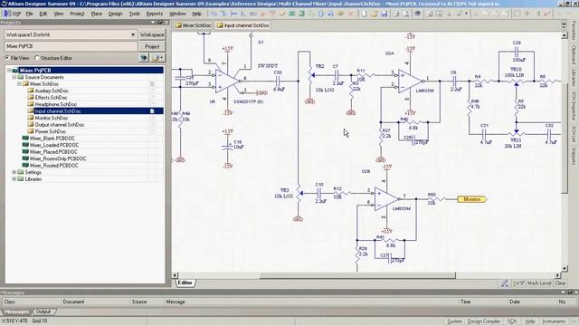The width and height of the screenshot is (579, 326).
Task: Click the Place Bus toolbar icon
Action: point(223,14)
